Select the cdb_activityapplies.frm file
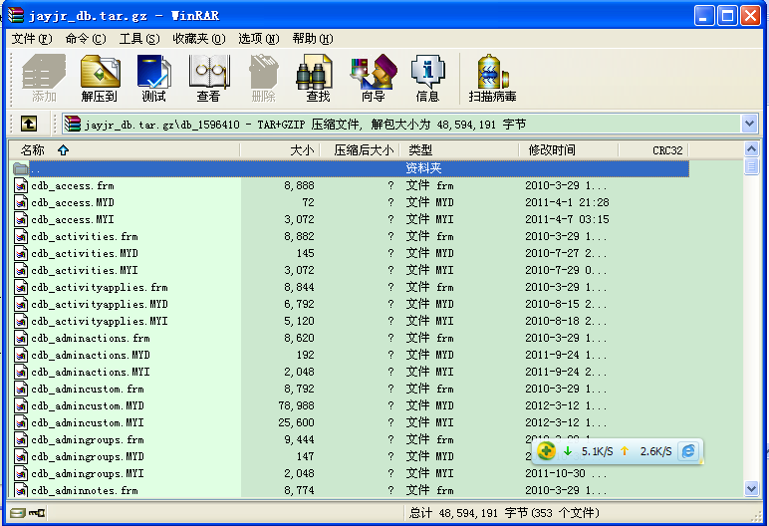Viewport: 769px width, 526px height. click(100, 288)
